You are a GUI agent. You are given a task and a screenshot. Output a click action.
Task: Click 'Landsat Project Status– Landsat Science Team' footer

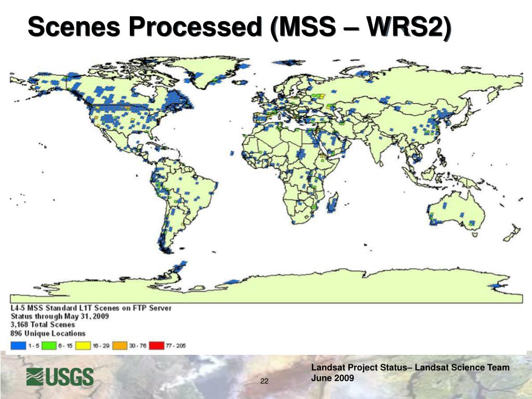click(x=410, y=367)
